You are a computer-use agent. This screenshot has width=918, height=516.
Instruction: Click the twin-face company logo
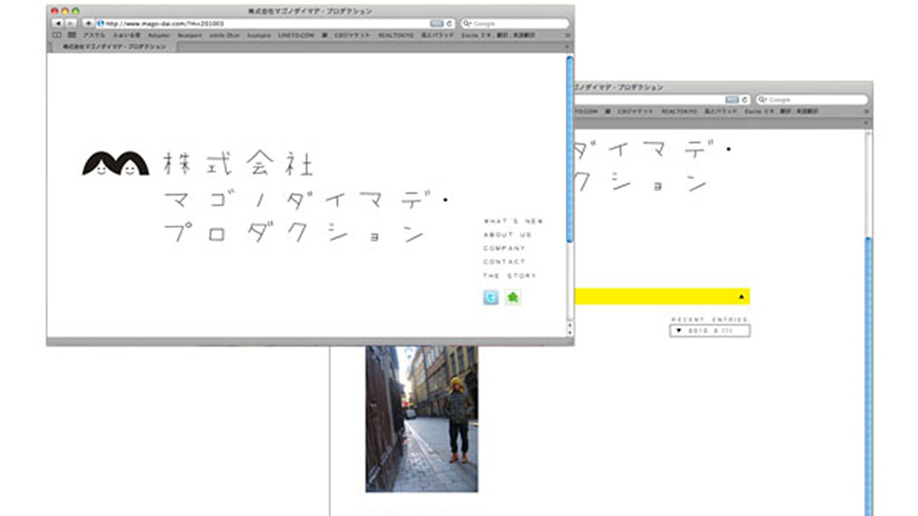pyautogui.click(x=116, y=163)
